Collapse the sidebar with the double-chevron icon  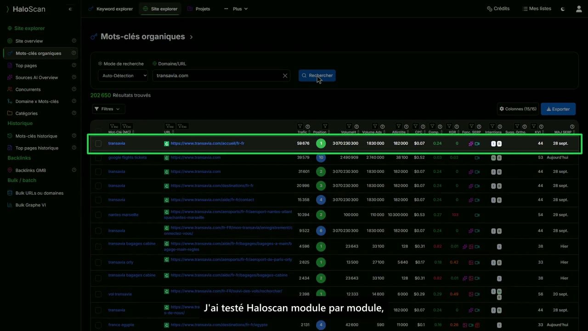(70, 9)
